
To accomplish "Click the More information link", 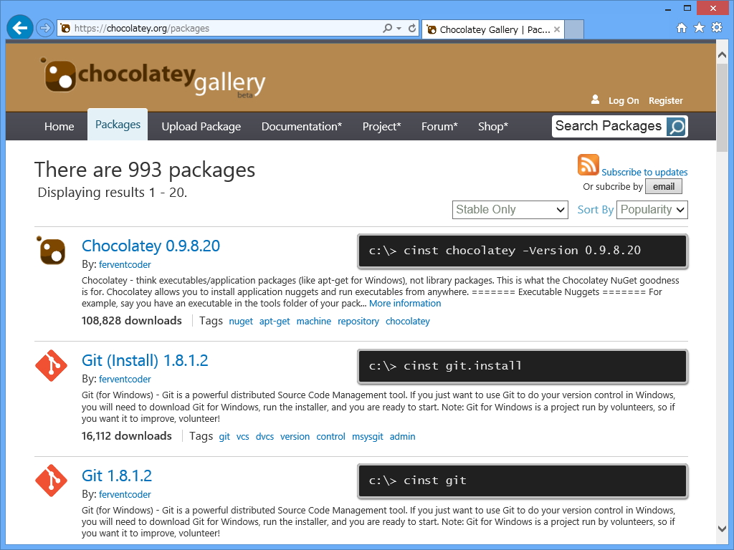I will tap(405, 304).
